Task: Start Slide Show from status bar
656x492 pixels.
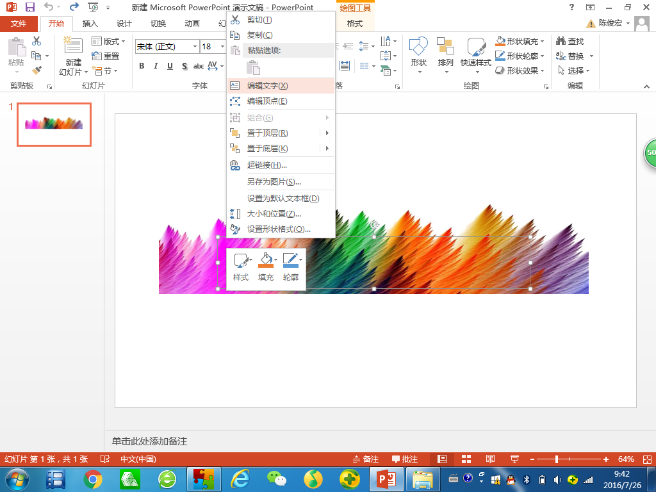Action: (x=514, y=459)
